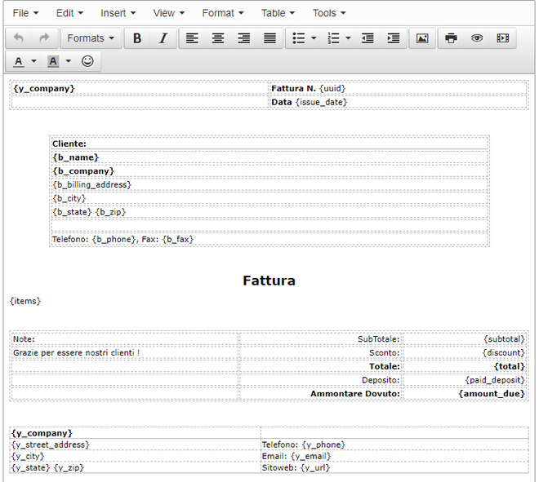Click the redo arrow icon
This screenshot has height=482, width=539.
(x=44, y=38)
